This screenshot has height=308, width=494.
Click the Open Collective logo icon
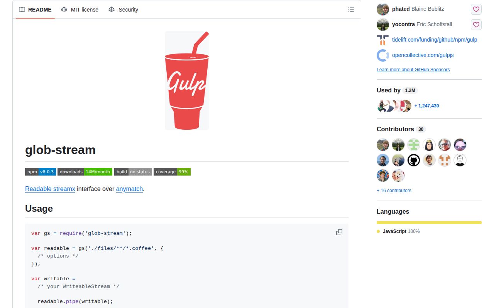click(x=383, y=55)
